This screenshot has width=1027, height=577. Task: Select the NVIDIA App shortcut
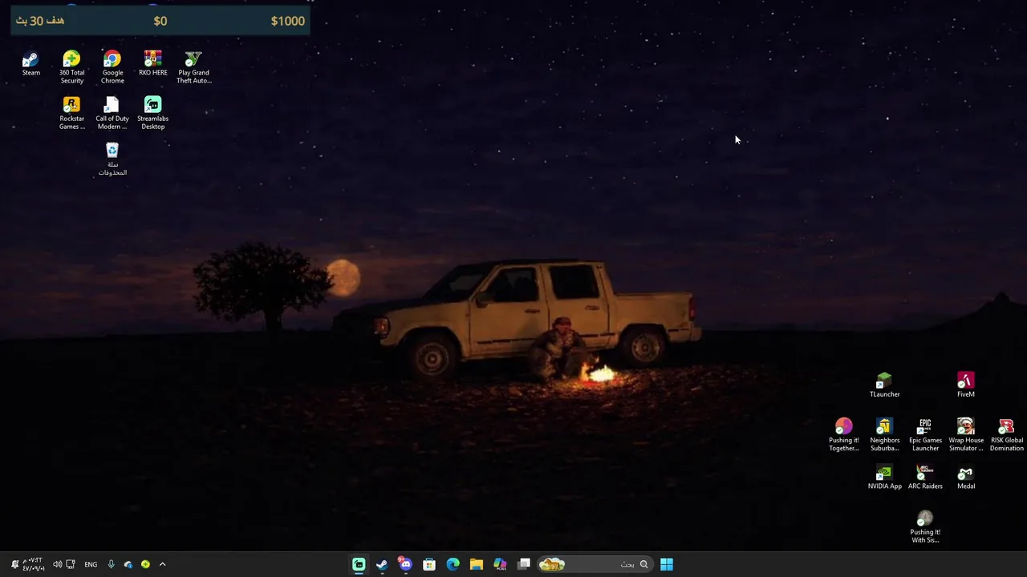(x=884, y=478)
